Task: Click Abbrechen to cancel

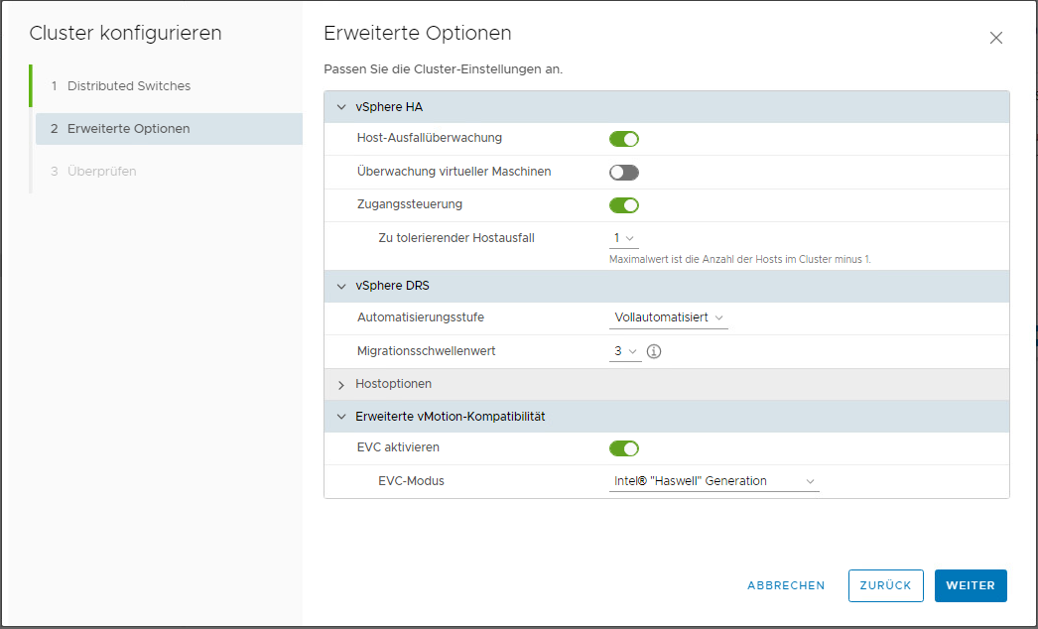Action: (786, 585)
